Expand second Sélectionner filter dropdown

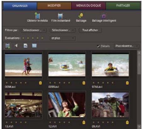63,30
